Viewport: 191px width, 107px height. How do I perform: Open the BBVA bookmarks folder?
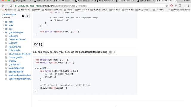coord(36,10)
